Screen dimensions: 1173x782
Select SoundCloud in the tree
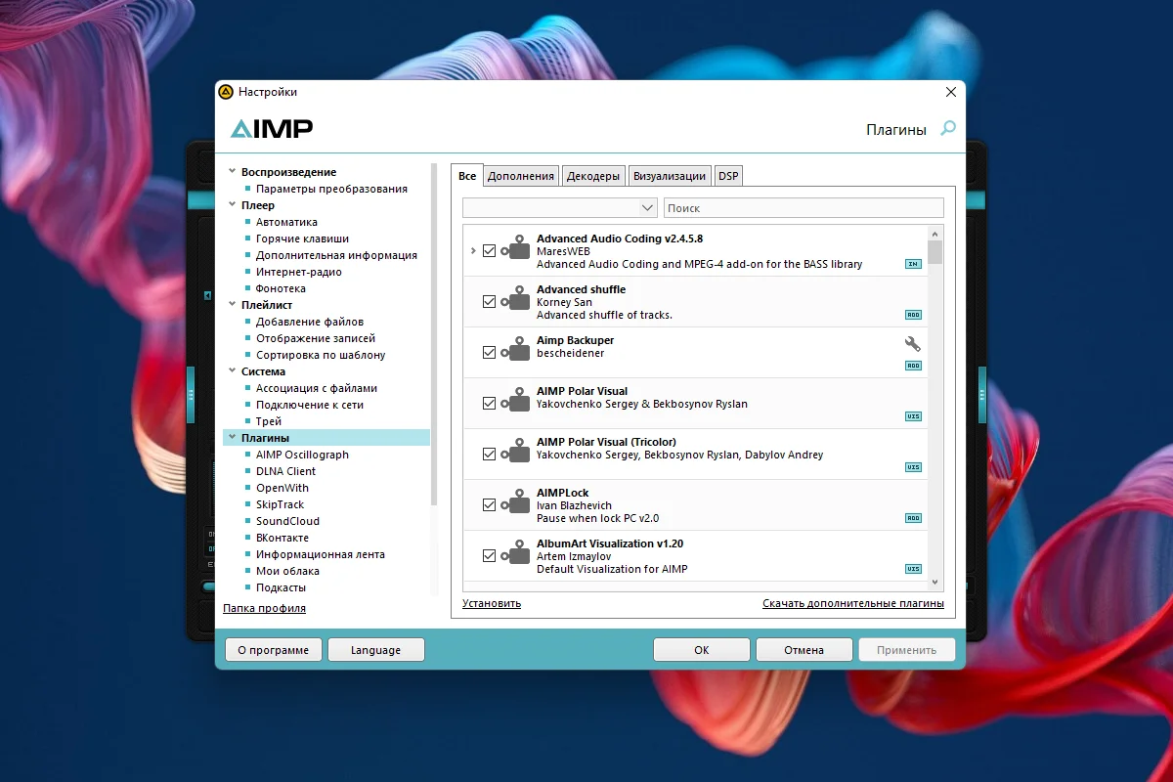(287, 521)
